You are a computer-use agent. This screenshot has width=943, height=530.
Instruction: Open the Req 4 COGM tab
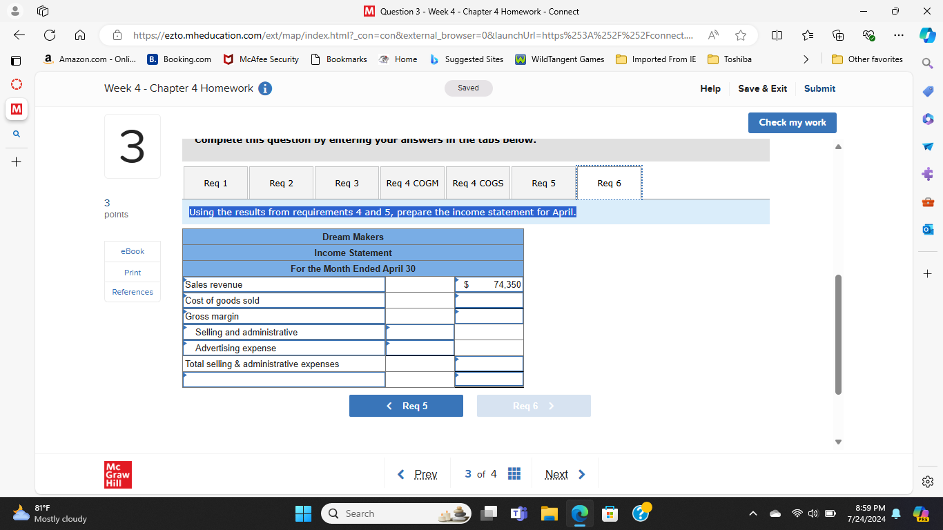[x=412, y=183]
